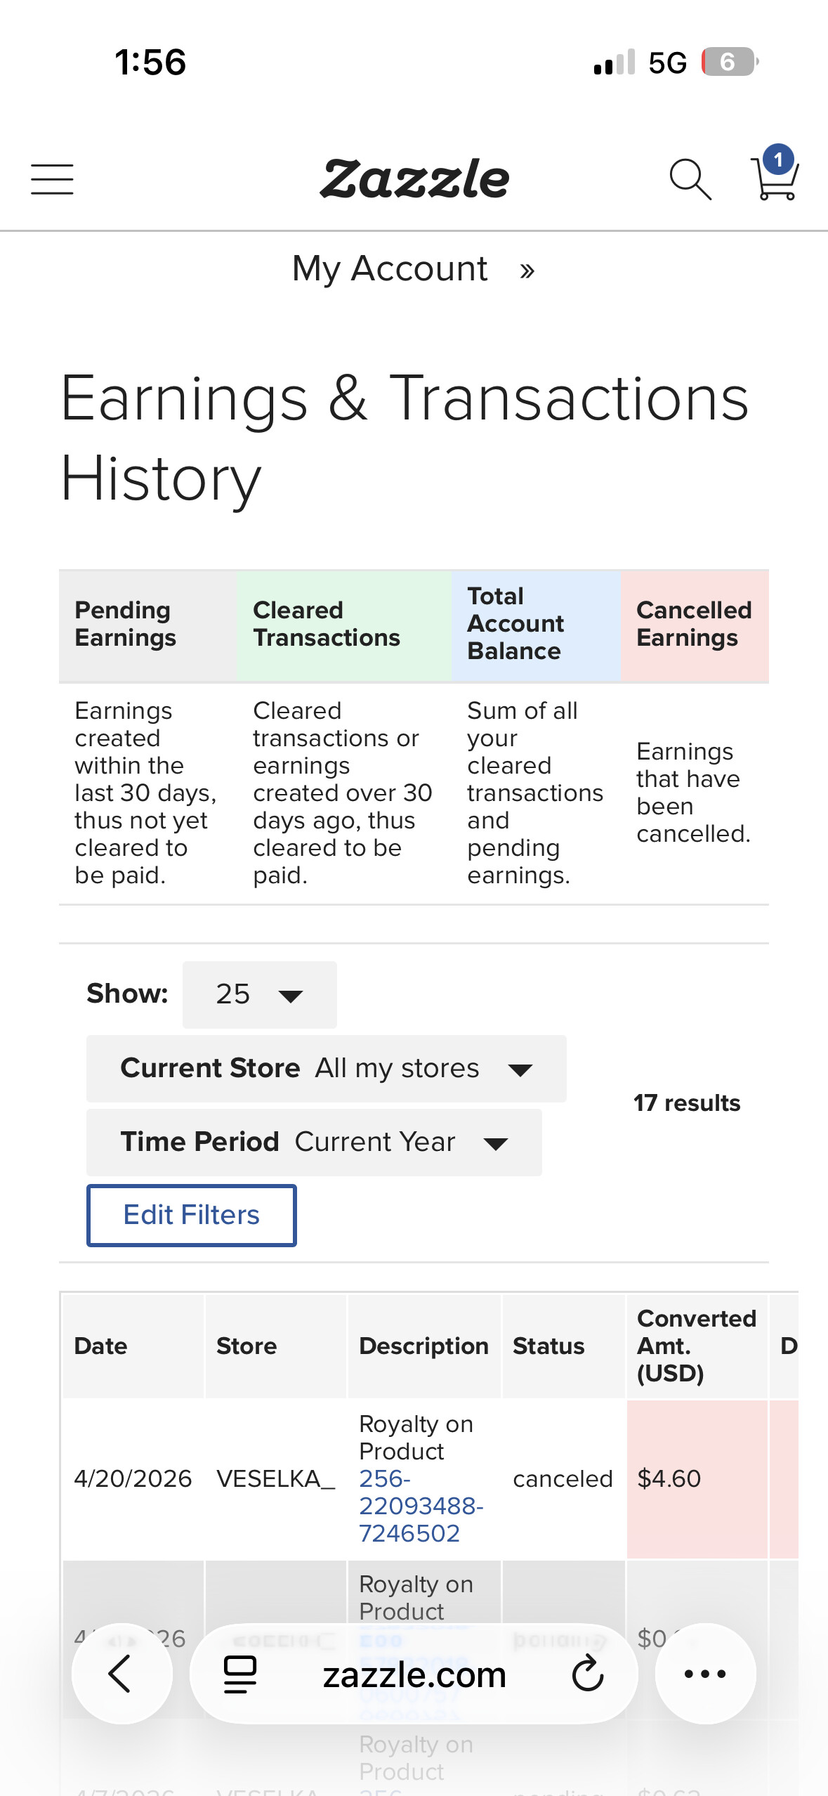
Task: Select the Pending Earnings tab
Action: 147,625
